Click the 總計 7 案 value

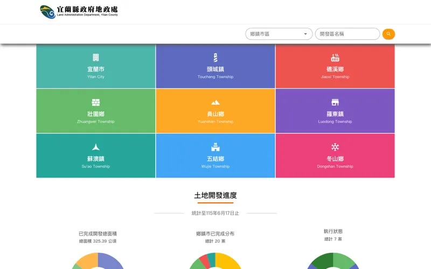click(333, 239)
